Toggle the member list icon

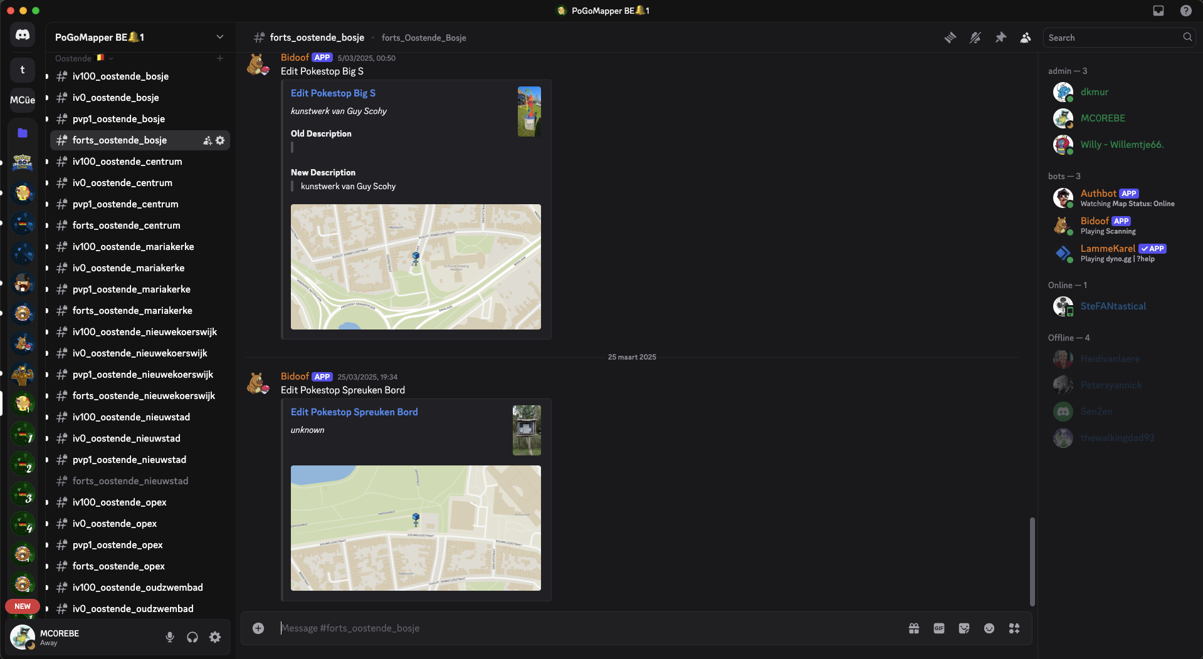[x=1026, y=38]
